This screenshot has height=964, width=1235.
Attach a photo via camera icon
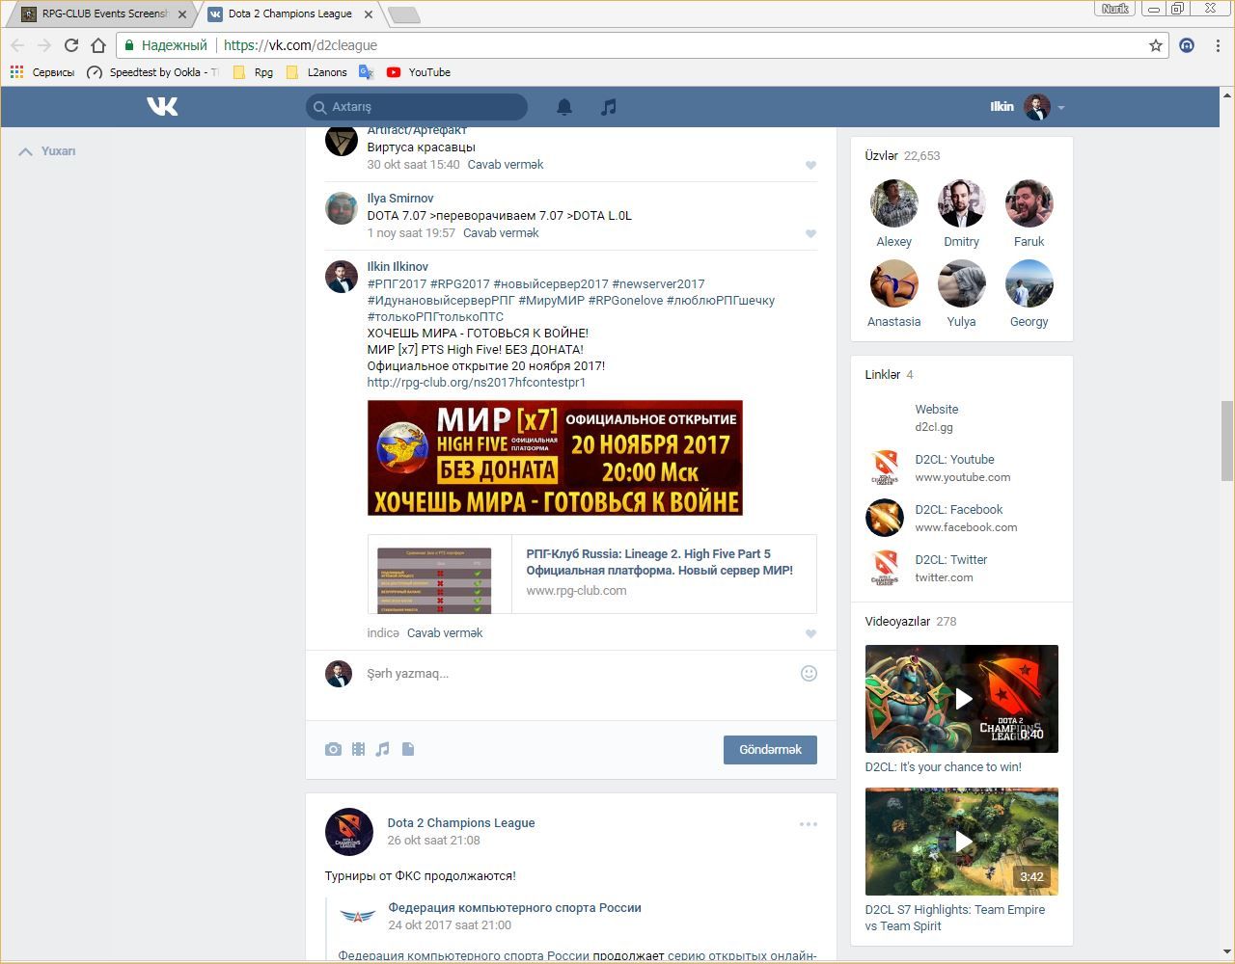pyautogui.click(x=333, y=749)
